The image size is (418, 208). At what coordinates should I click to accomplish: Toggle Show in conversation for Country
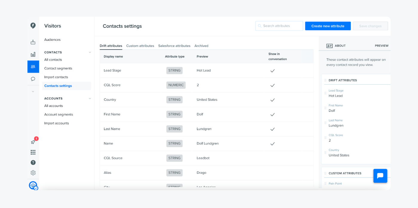click(272, 100)
